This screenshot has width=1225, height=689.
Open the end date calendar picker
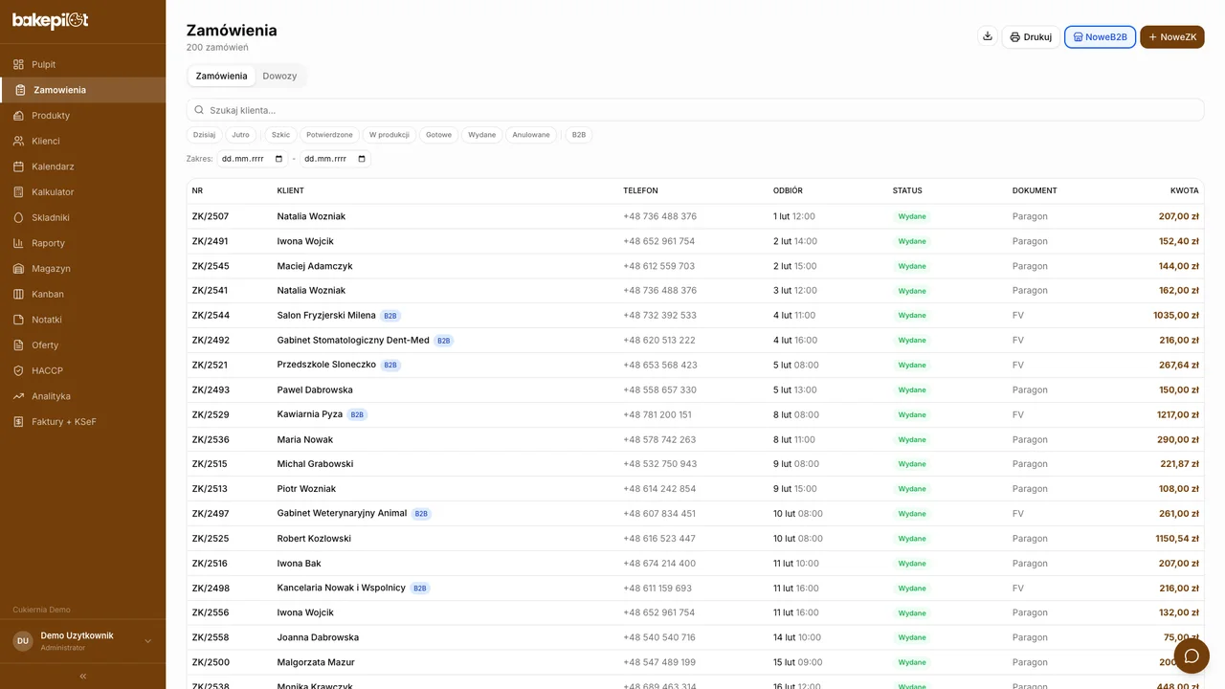(x=362, y=159)
